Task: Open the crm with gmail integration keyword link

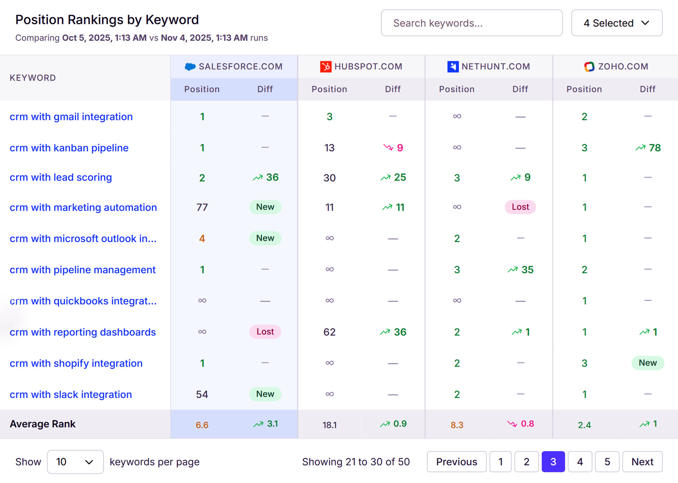Action: (x=71, y=117)
